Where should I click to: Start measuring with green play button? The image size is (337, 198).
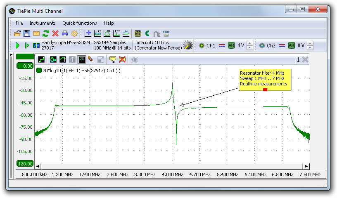[x=17, y=45]
